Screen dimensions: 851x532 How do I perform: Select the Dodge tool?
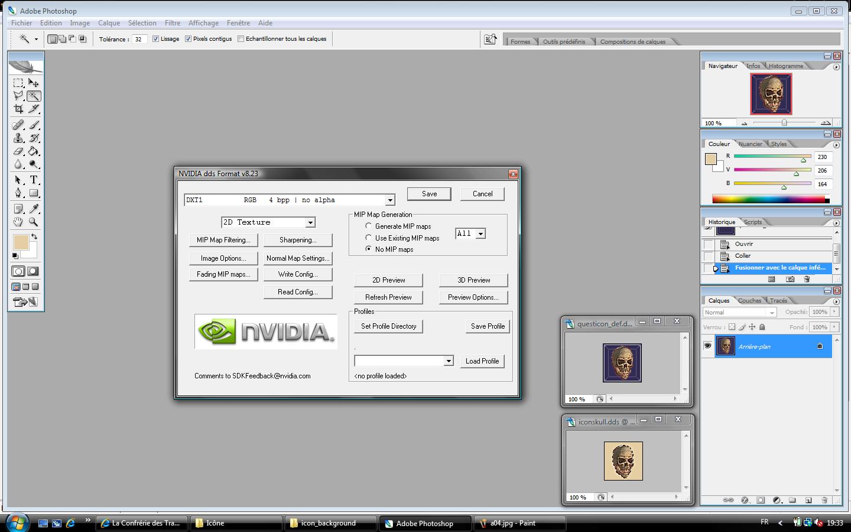pyautogui.click(x=34, y=164)
